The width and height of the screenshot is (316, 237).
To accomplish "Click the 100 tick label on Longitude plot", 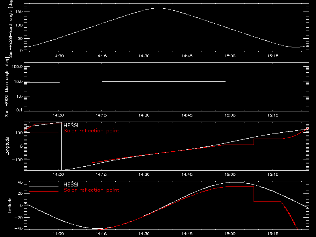I will pos(19,133).
